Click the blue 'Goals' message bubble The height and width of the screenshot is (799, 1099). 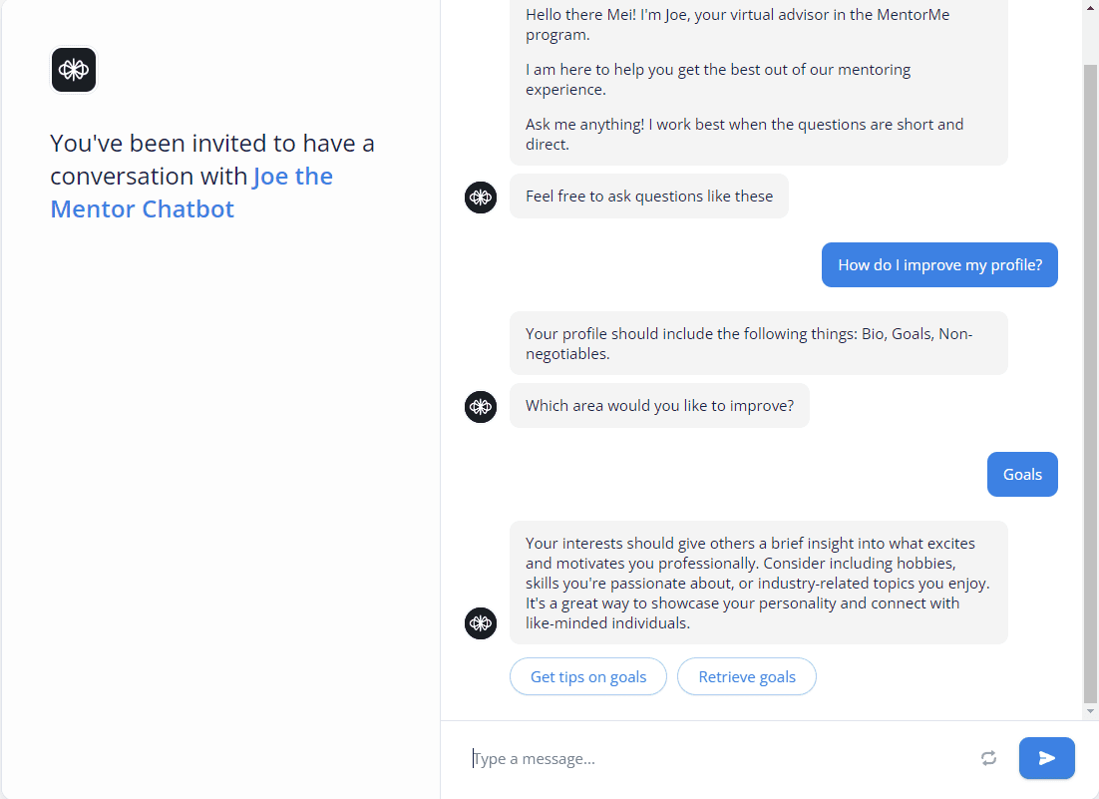[1022, 475]
